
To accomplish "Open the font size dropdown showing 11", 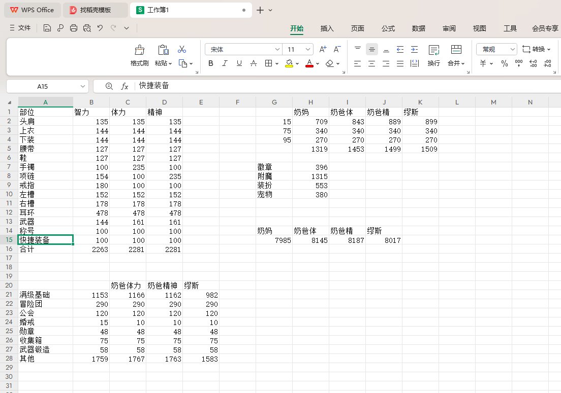I will coord(308,49).
